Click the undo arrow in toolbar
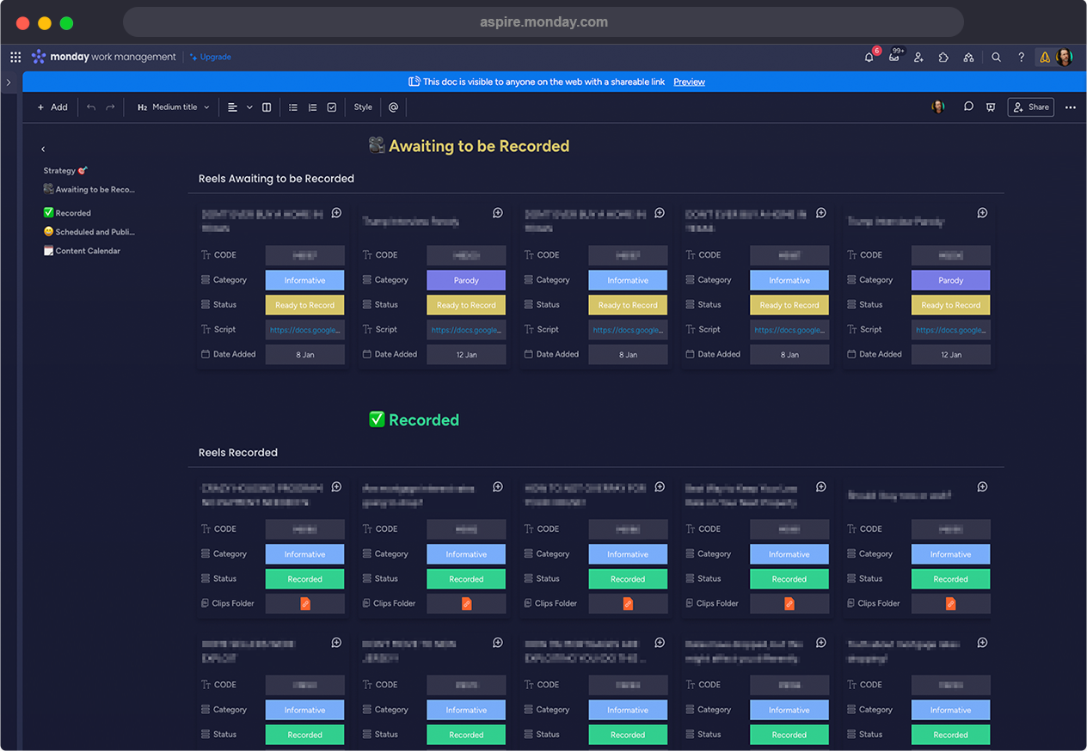Screen dimensions: 1087x751 91,107
